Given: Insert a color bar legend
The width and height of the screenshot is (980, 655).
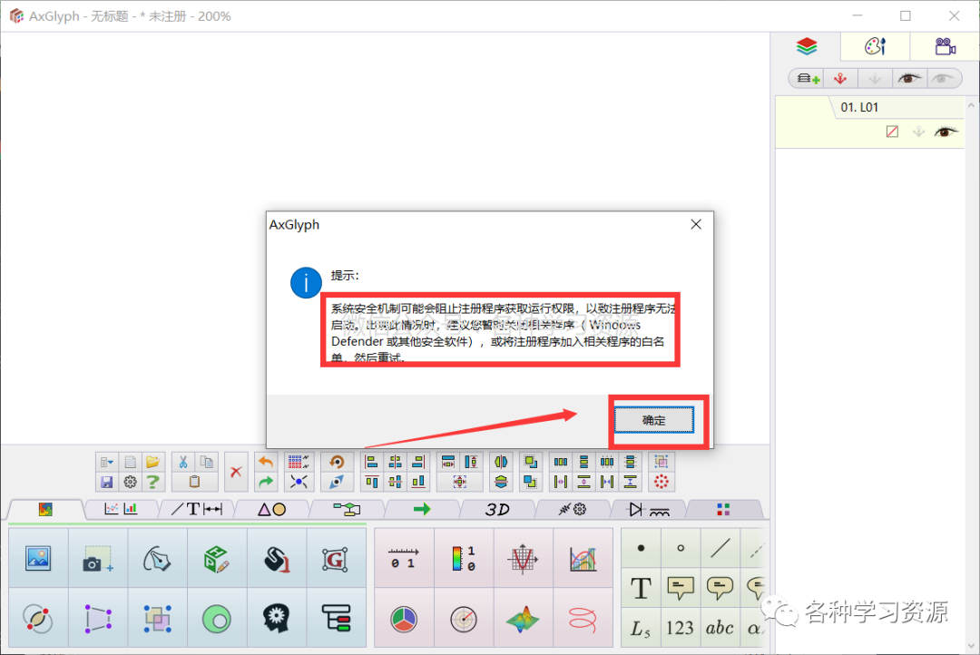Looking at the screenshot, I should point(463,558).
